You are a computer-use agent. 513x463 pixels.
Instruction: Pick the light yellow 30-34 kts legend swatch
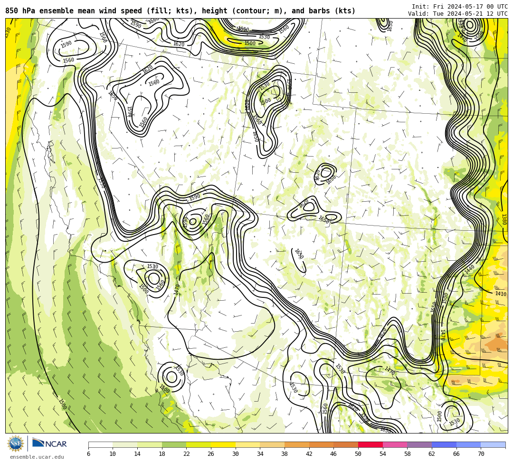pyautogui.click(x=247, y=444)
